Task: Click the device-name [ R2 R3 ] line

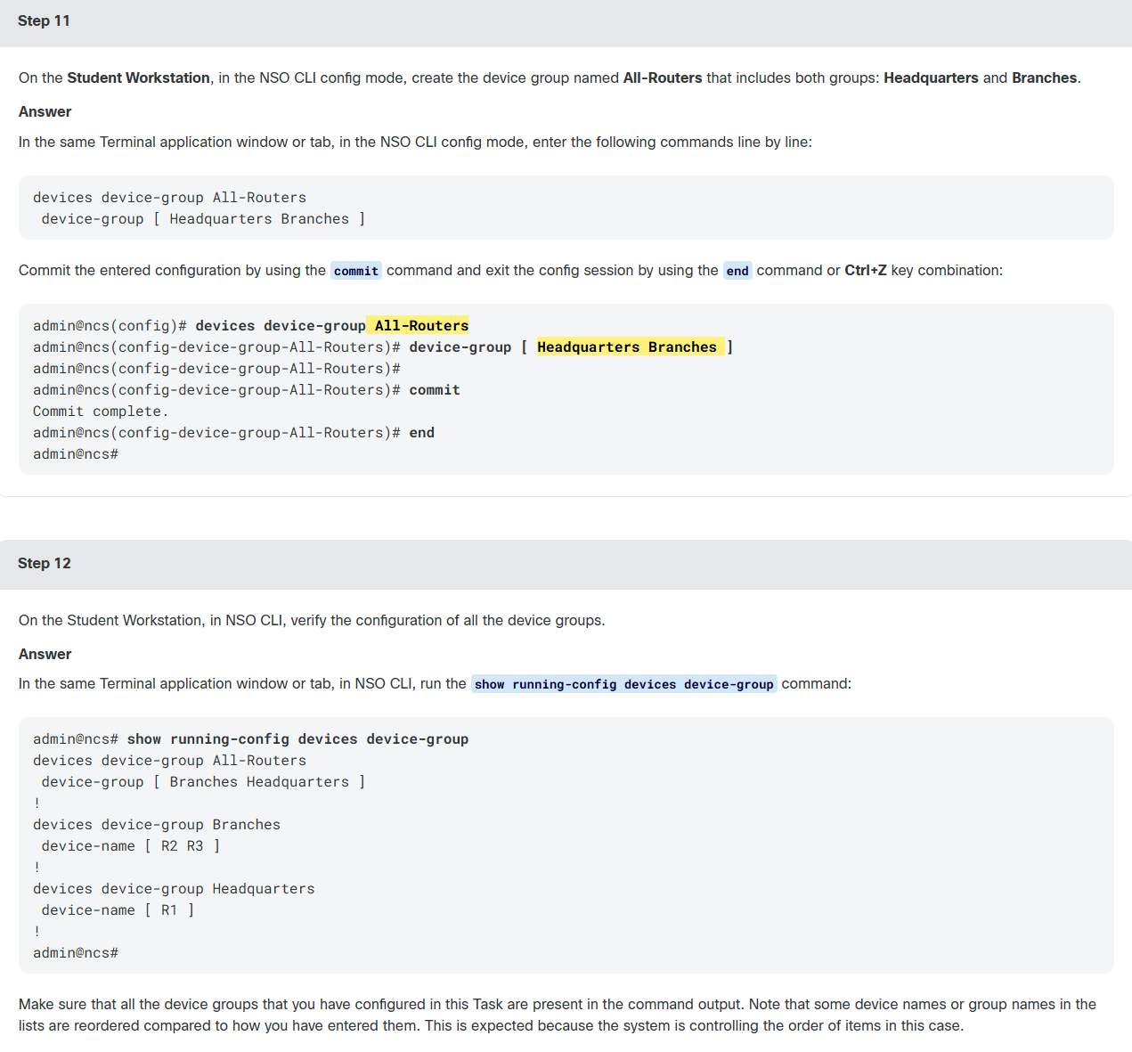Action: (131, 846)
